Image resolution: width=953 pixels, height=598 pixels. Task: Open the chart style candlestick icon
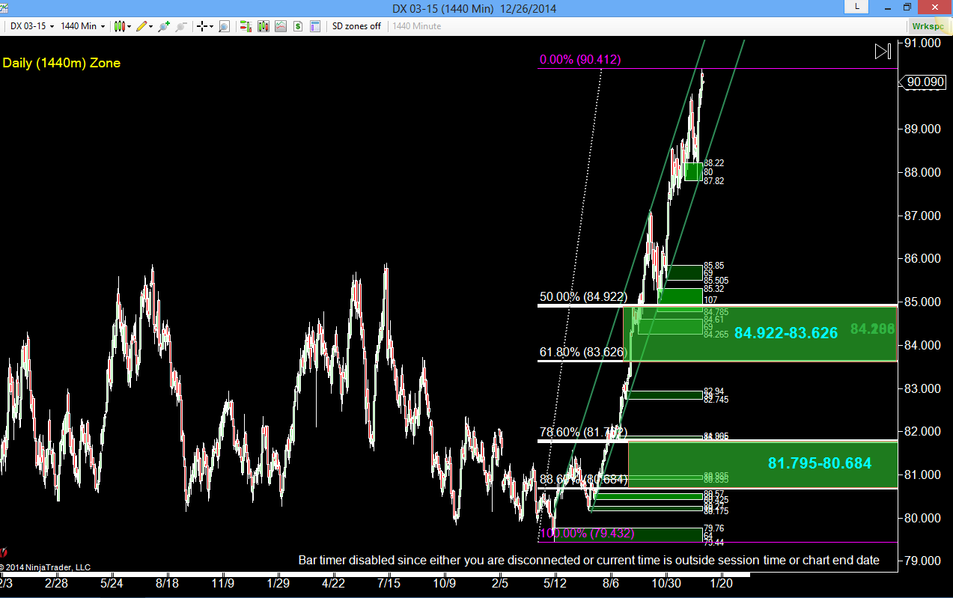119,26
